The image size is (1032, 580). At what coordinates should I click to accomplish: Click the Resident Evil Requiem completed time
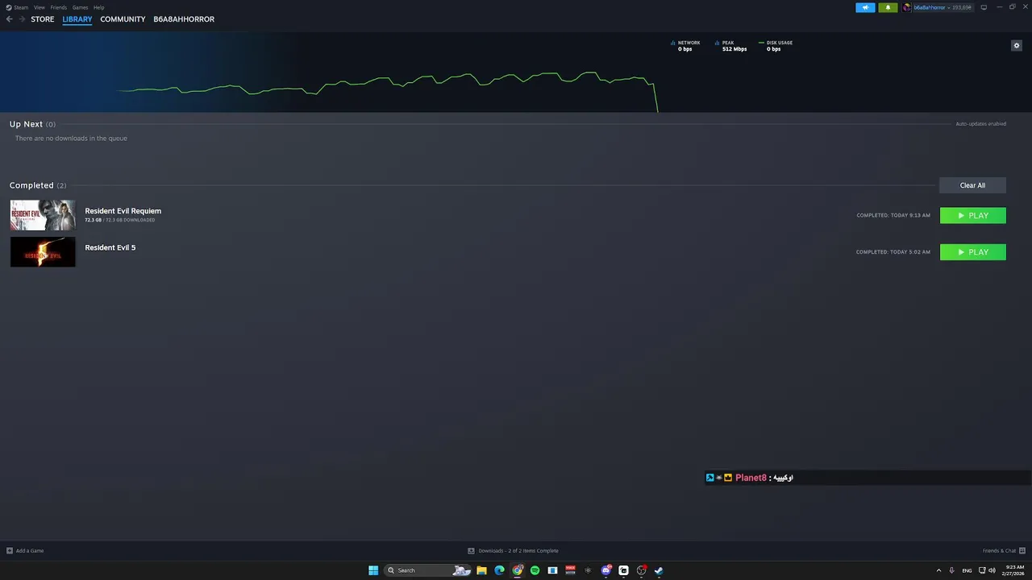point(893,215)
